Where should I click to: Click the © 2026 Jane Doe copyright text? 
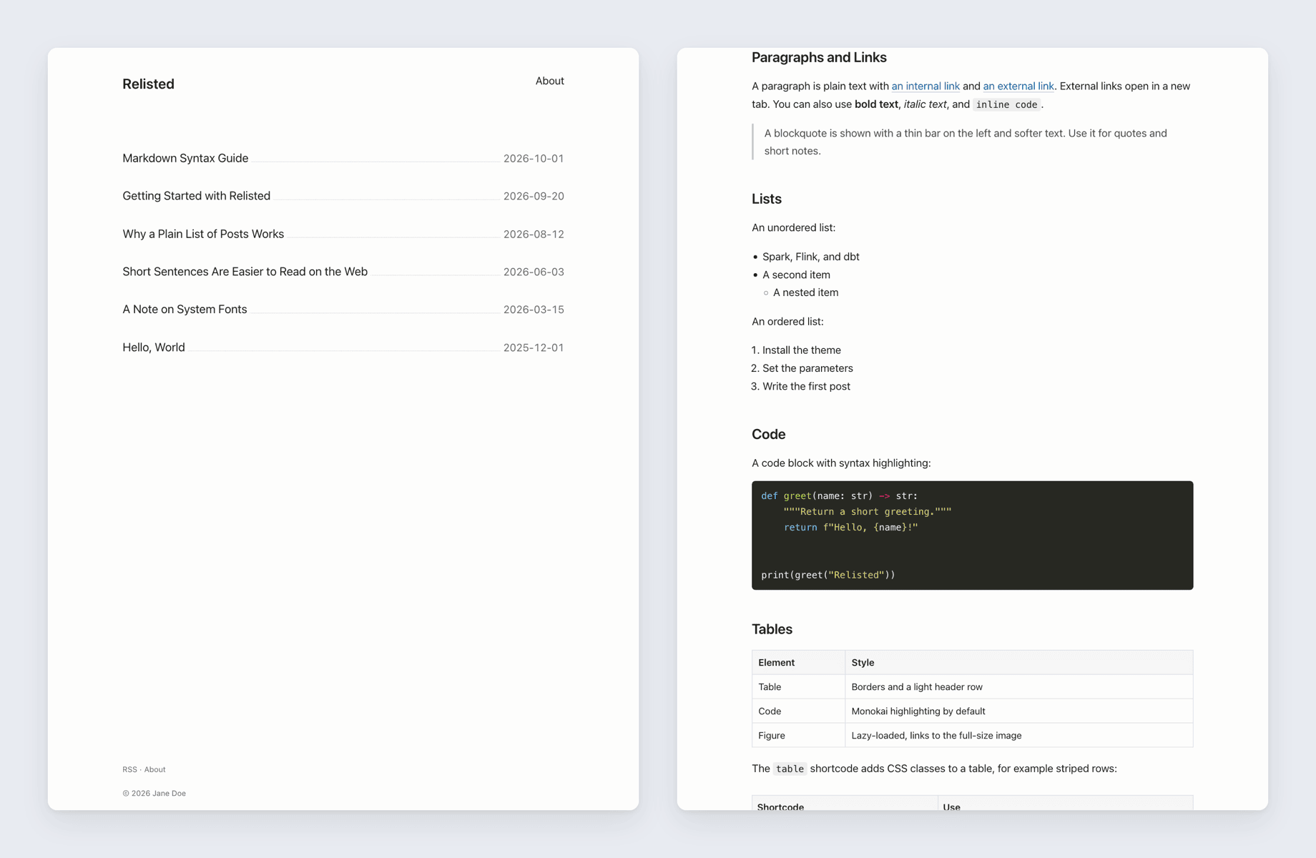pos(154,793)
